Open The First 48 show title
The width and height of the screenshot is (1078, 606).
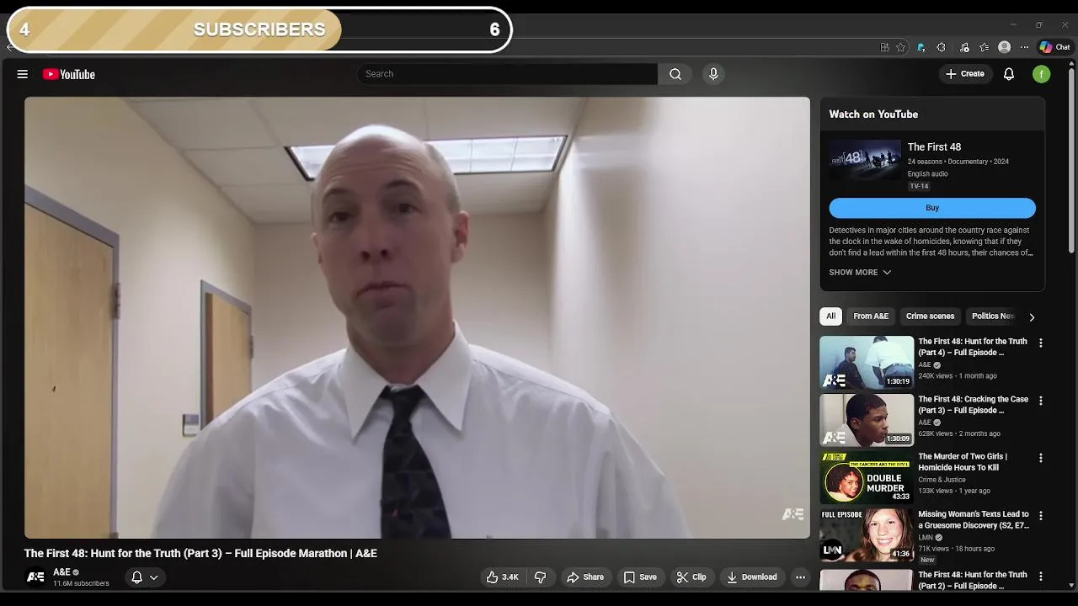pos(934,146)
